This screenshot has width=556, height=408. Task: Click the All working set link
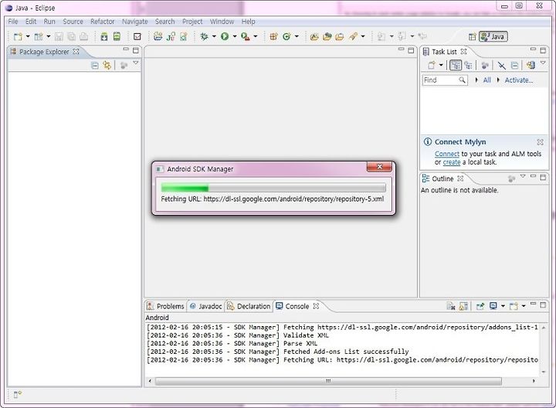[x=486, y=80]
